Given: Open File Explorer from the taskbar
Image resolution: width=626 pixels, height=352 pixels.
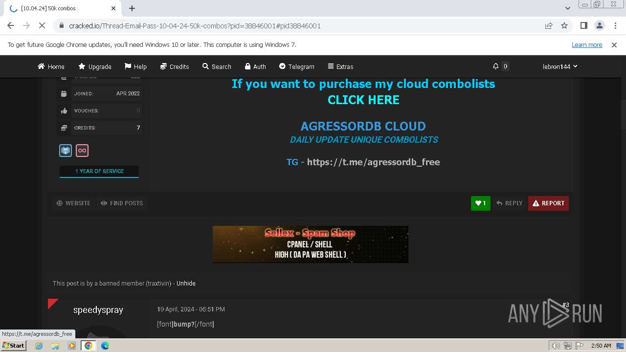Looking at the screenshot, I should [55, 346].
